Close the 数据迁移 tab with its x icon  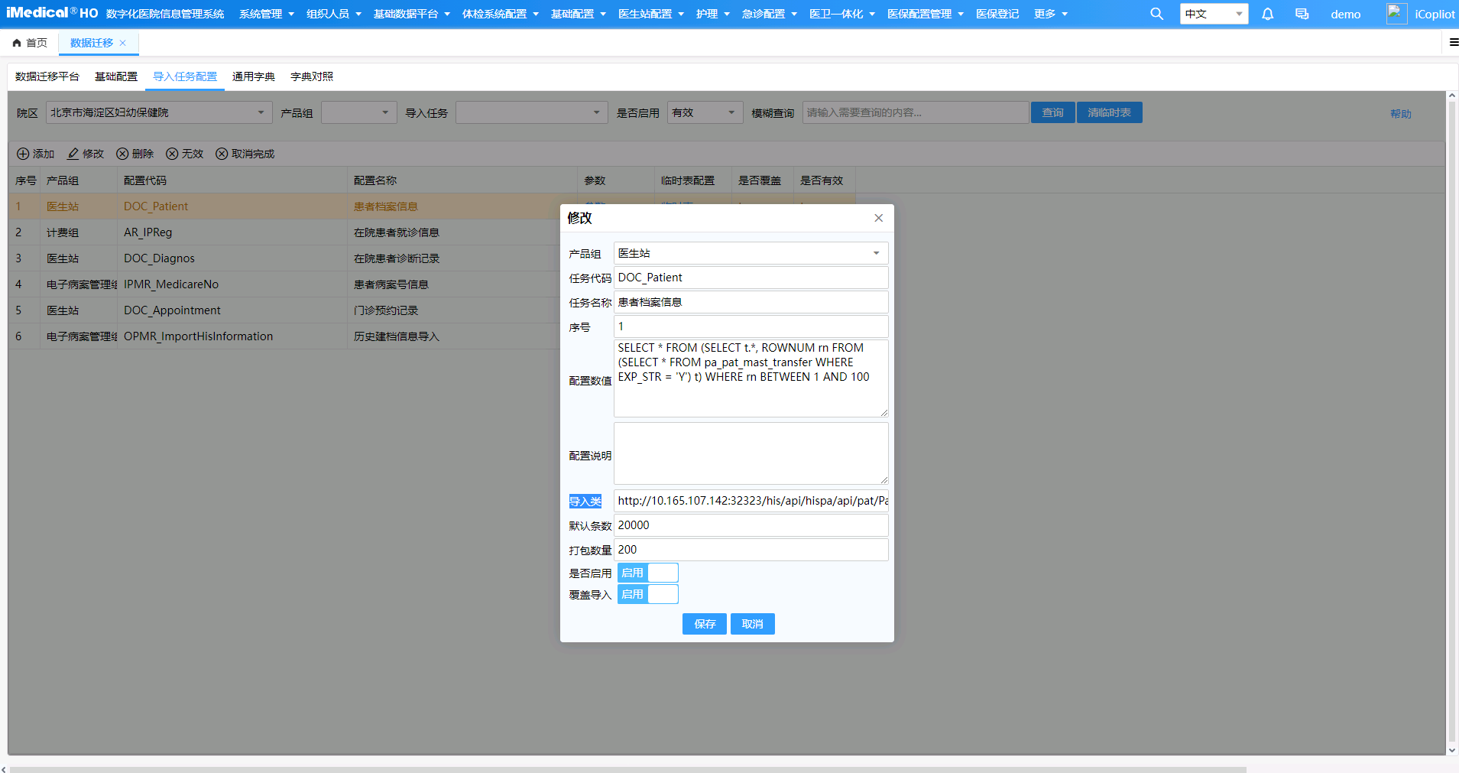122,43
